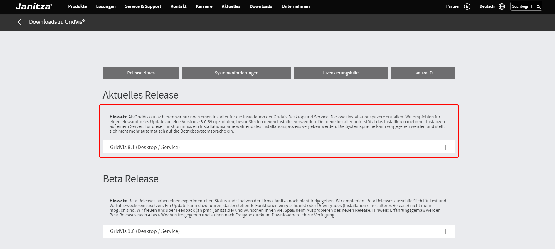Click the Janitza logo
Image resolution: width=555 pixels, height=249 pixels.
pos(34,6)
